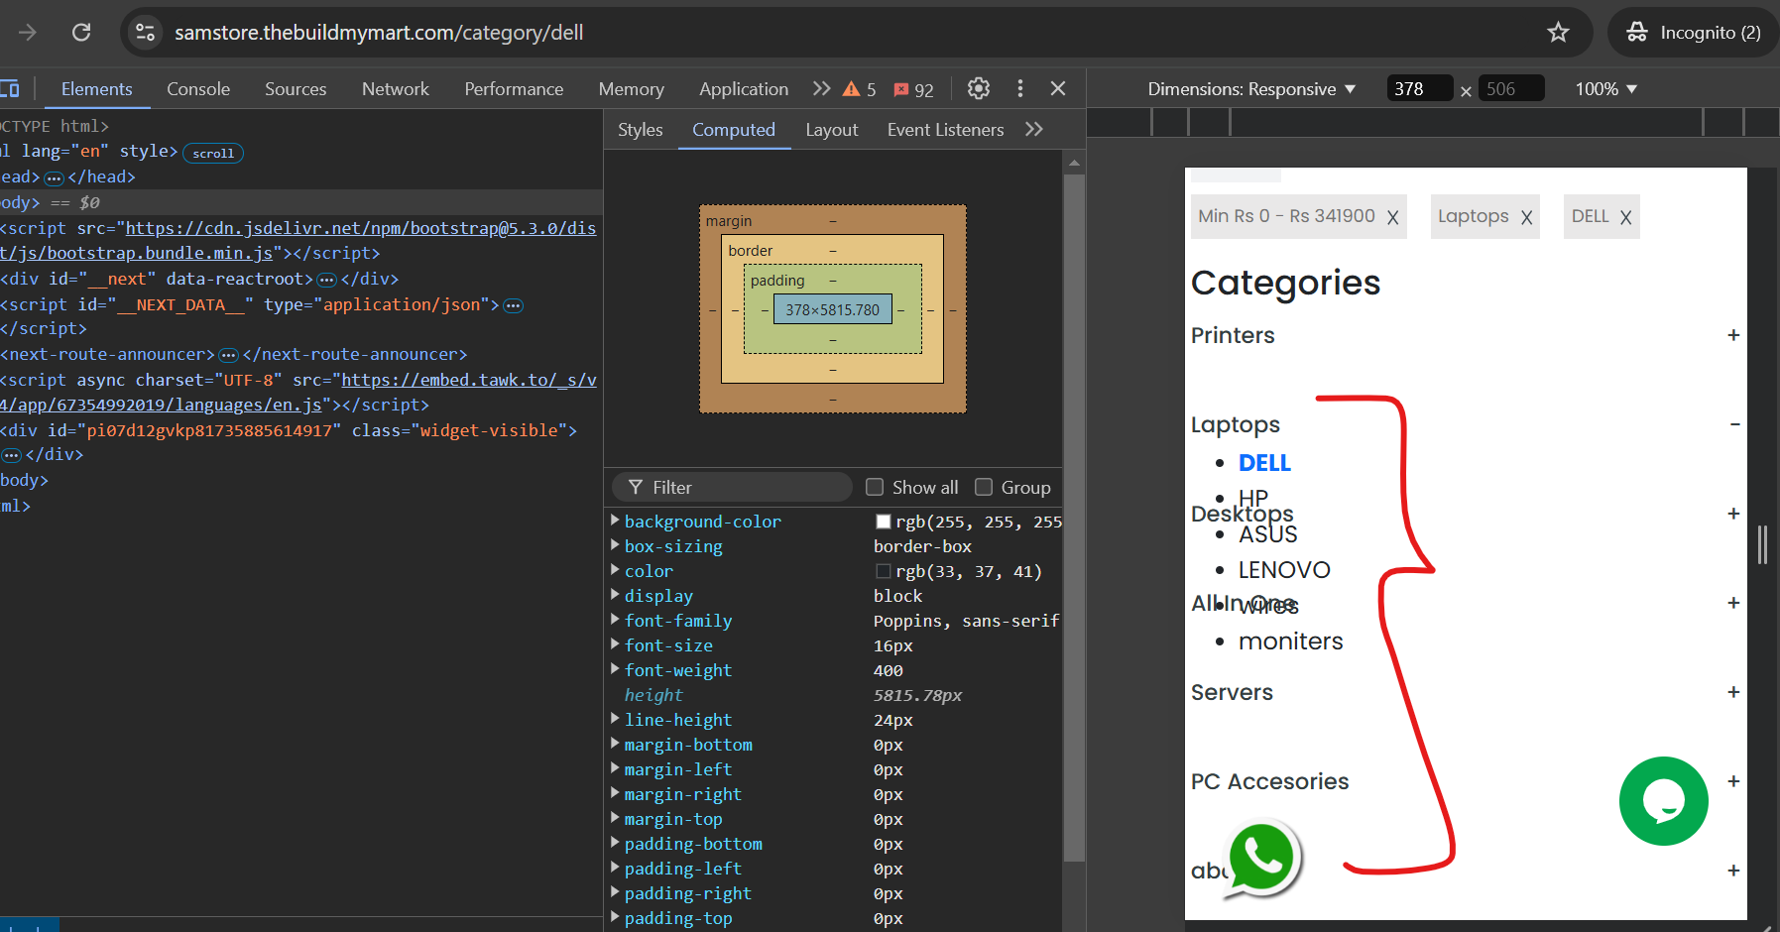The width and height of the screenshot is (1780, 932).
Task: Open the issues count indicator showing 92
Action: 913,89
